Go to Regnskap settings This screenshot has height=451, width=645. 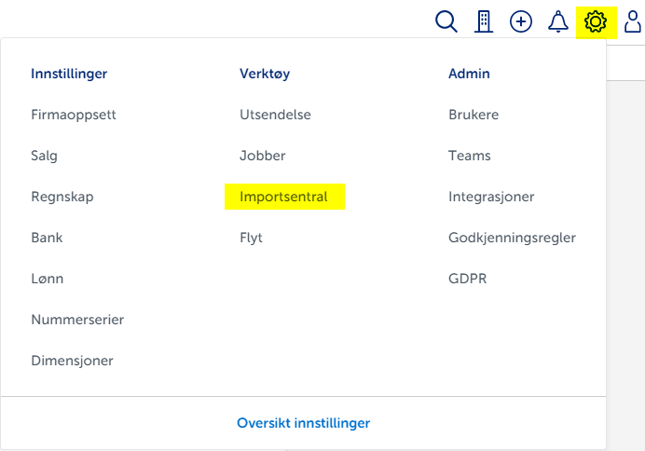point(62,197)
